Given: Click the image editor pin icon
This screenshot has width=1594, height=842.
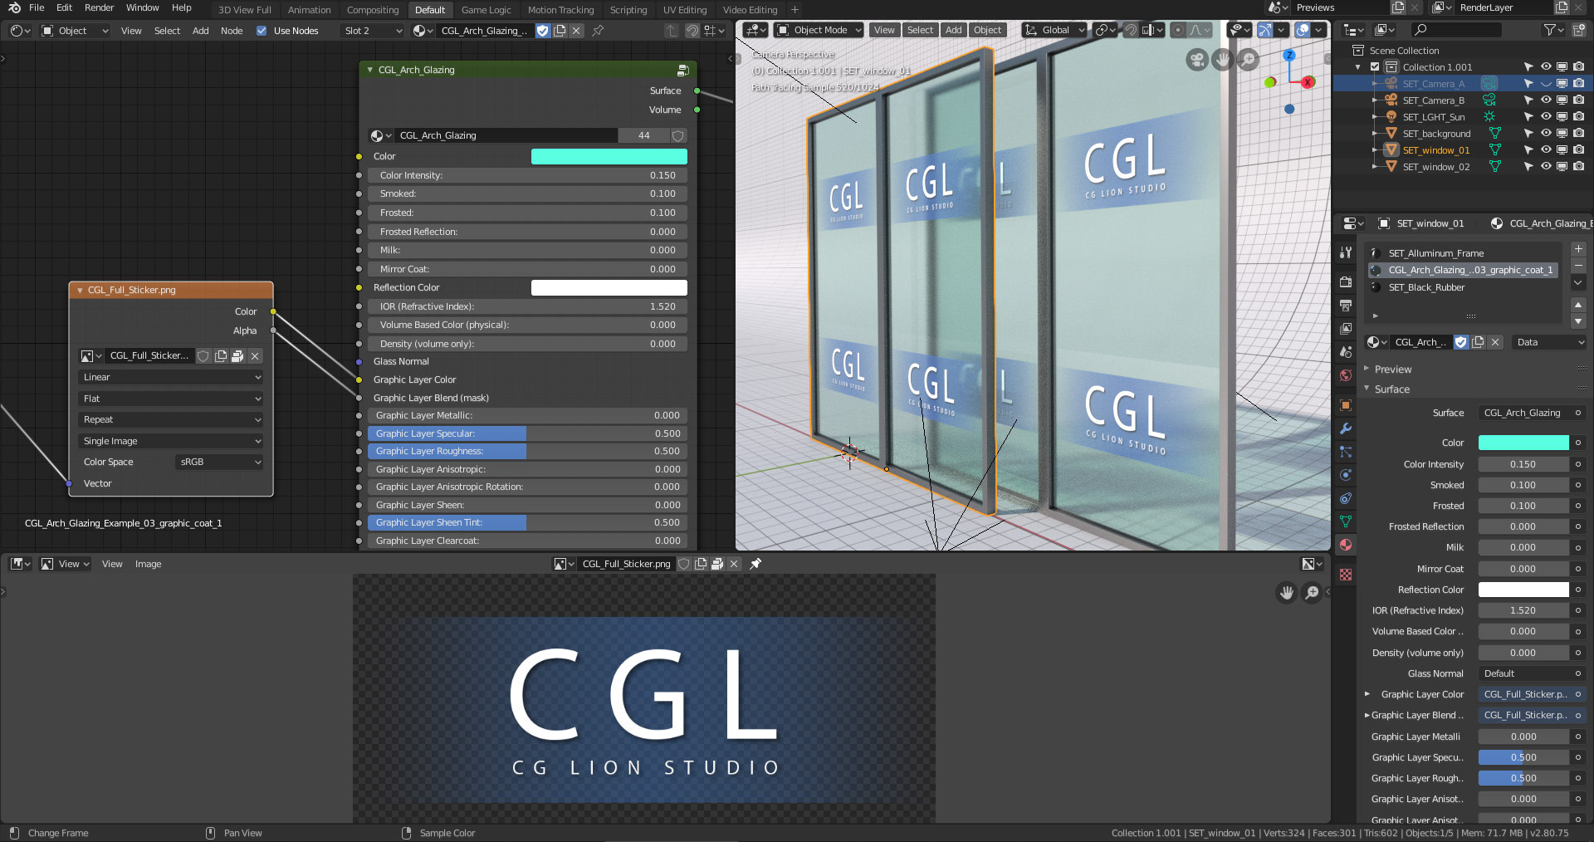Looking at the screenshot, I should [x=755, y=564].
